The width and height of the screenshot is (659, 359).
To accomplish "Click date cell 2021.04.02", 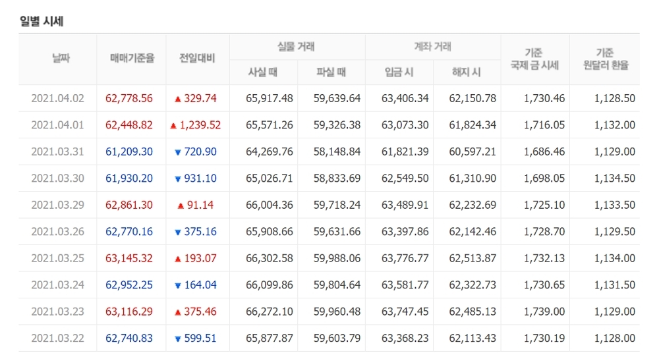I will pos(57,98).
